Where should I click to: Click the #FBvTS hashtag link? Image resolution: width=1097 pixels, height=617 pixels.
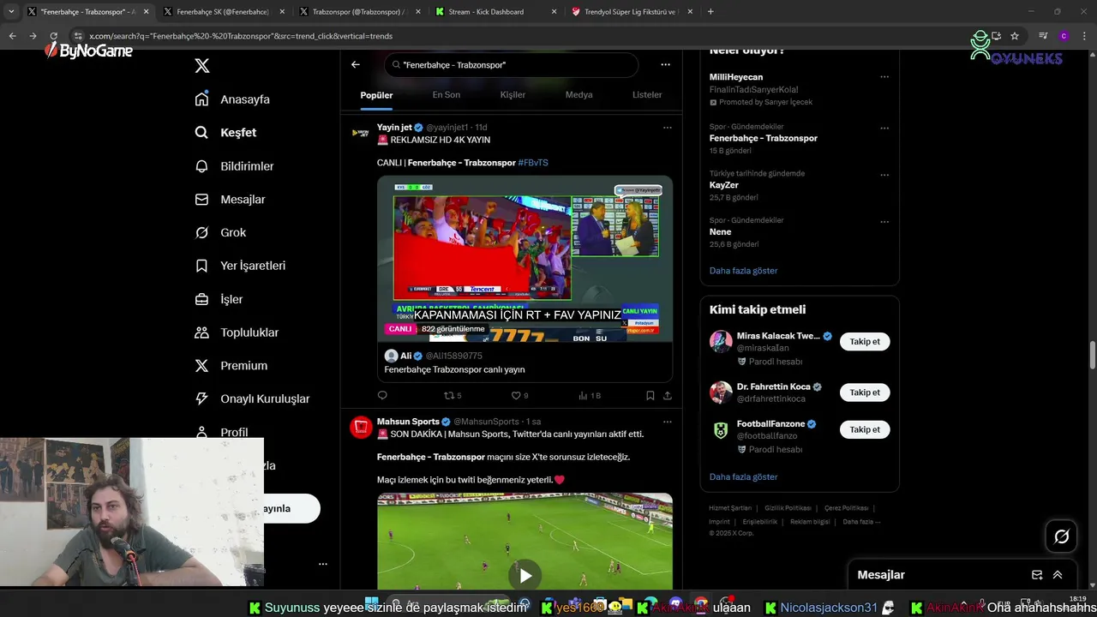coord(533,163)
